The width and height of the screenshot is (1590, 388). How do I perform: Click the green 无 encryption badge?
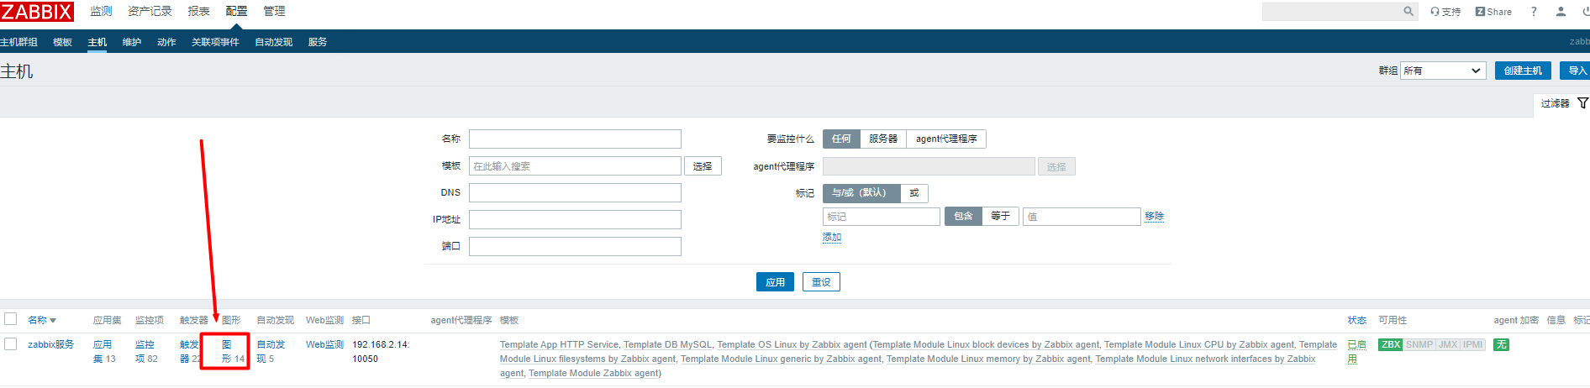pyautogui.click(x=1501, y=344)
